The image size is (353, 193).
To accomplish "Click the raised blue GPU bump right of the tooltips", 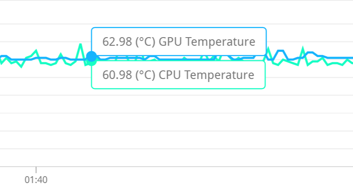I will (280, 51).
